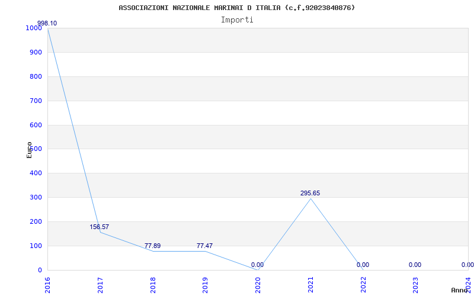Click the 0.00 label above 2020

tap(257, 265)
